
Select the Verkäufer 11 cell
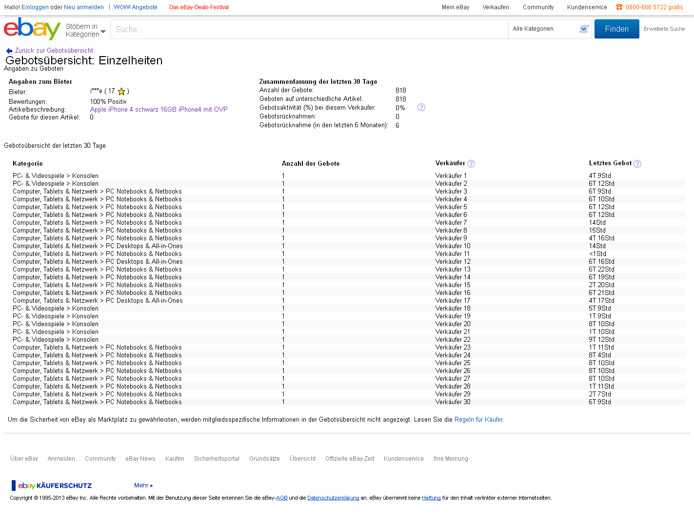click(453, 254)
